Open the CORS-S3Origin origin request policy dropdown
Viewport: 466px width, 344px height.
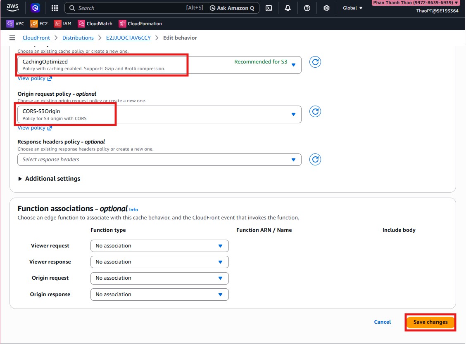159,115
